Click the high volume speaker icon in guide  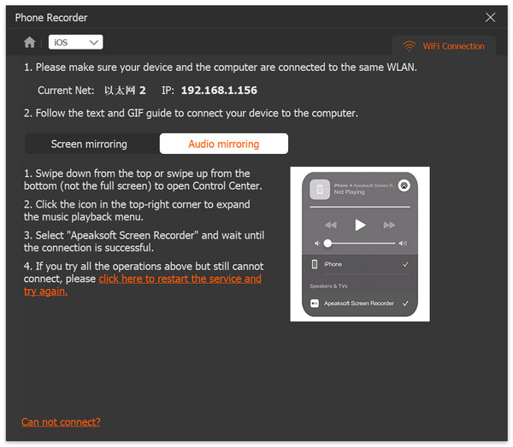pyautogui.click(x=403, y=244)
